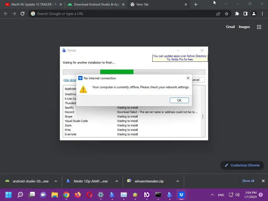This screenshot has height=201, width=268.
Task: Open the Google apps grid
Action: (x=259, y=27)
